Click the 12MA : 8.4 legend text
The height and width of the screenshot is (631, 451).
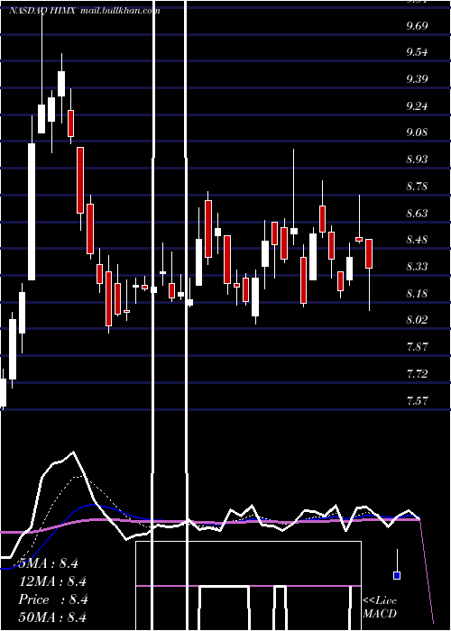52,581
